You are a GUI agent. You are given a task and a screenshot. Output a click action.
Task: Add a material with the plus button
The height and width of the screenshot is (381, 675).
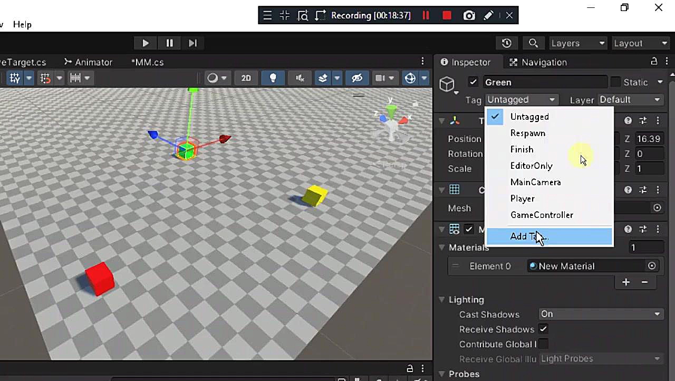[626, 282]
